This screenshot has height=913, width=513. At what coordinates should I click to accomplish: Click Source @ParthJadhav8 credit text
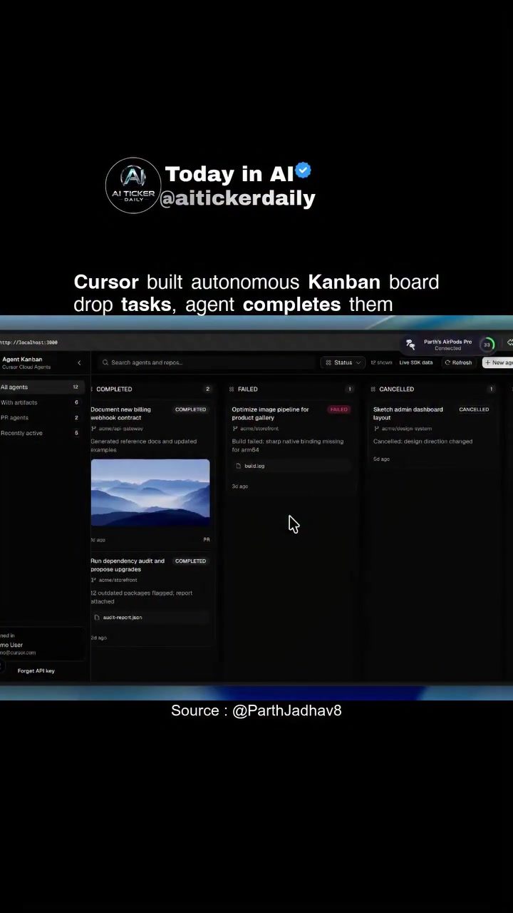[x=256, y=710]
